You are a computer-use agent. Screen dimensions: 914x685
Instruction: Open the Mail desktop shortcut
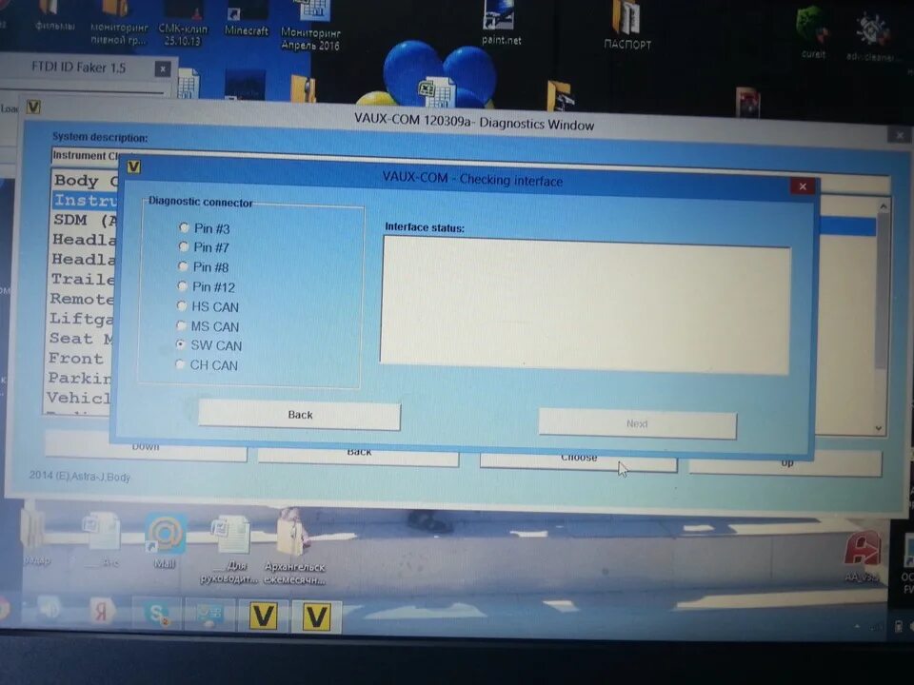165,541
